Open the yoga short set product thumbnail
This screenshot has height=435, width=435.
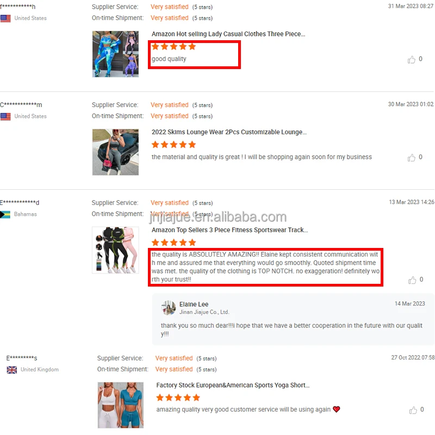(x=121, y=405)
